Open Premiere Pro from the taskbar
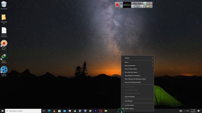This screenshot has width=202, height=113. 95,111
